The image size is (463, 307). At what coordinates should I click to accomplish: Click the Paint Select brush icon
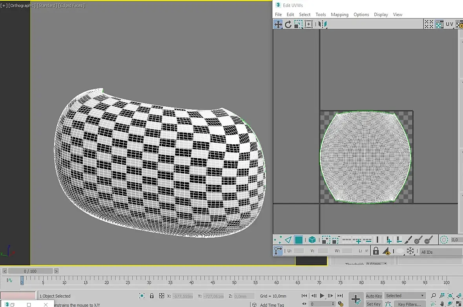(x=408, y=240)
